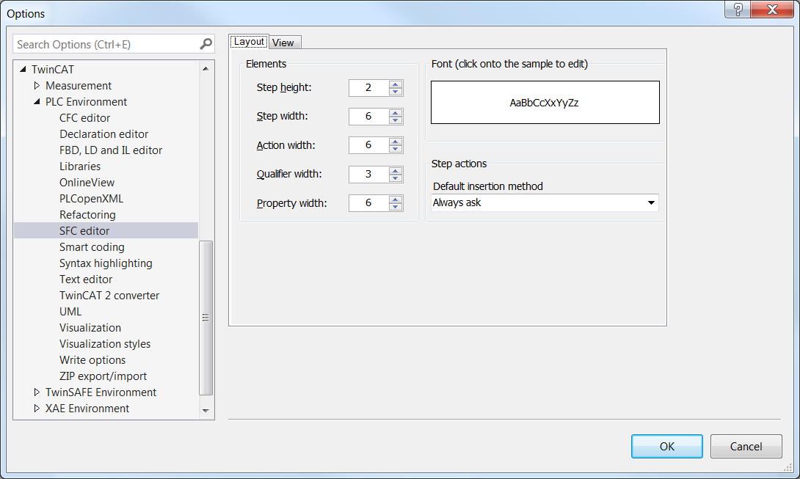The image size is (800, 479).
Task: Click the tree scrollbar down arrow
Action: pyautogui.click(x=206, y=411)
